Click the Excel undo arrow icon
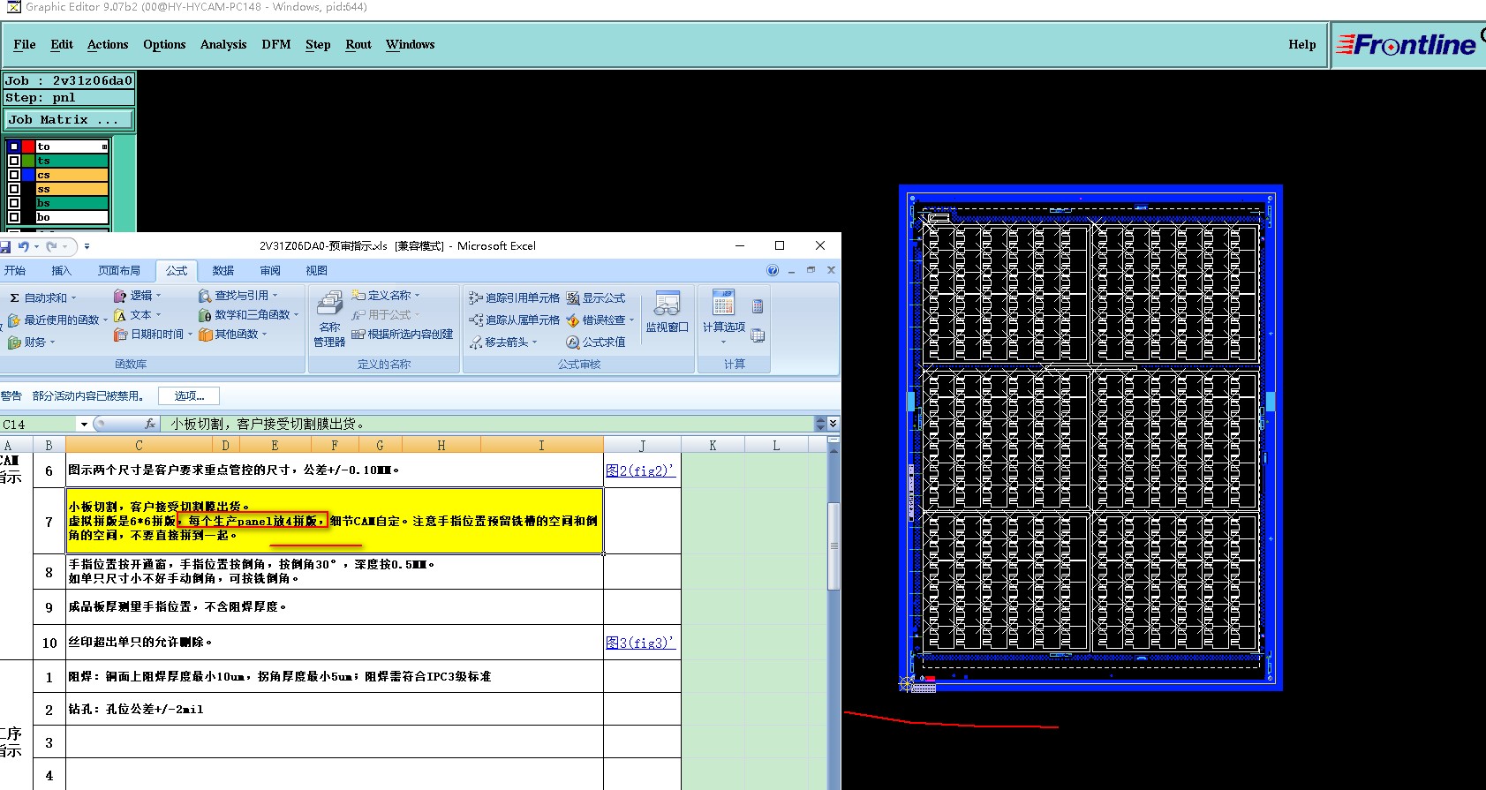Screen dimensions: 1486x790 (23, 246)
